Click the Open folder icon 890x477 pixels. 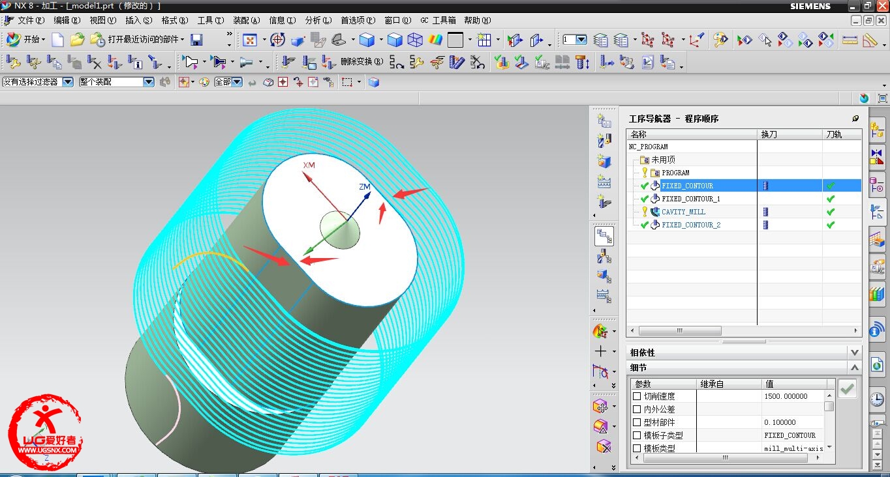(x=77, y=40)
